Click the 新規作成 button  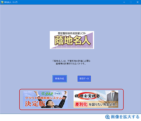pyautogui.click(x=60, y=79)
